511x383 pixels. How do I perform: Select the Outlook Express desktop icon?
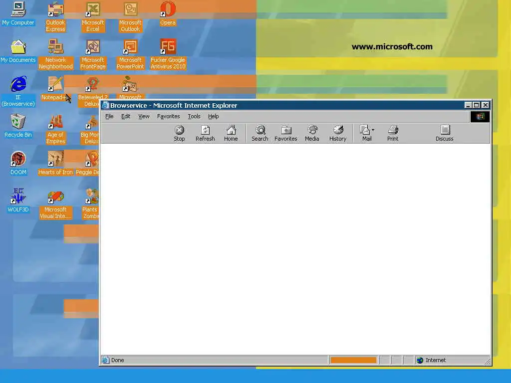pyautogui.click(x=56, y=16)
